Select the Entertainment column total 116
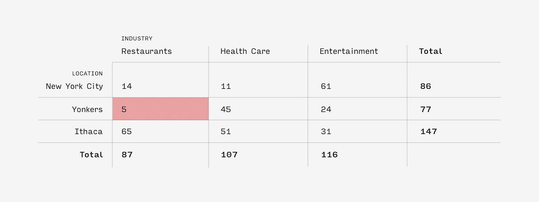 click(x=330, y=155)
